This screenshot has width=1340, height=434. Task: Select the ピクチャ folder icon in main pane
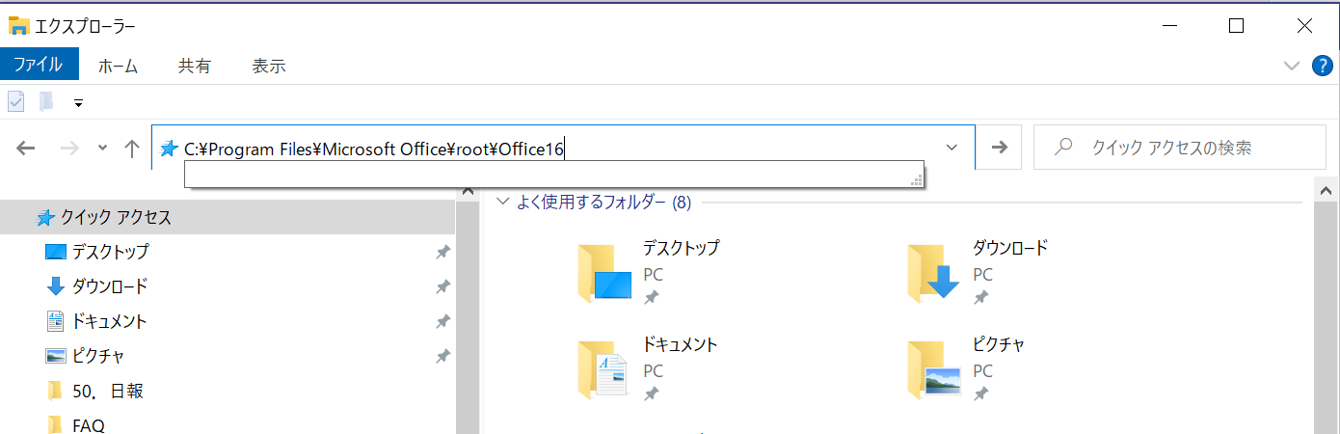coord(934,368)
